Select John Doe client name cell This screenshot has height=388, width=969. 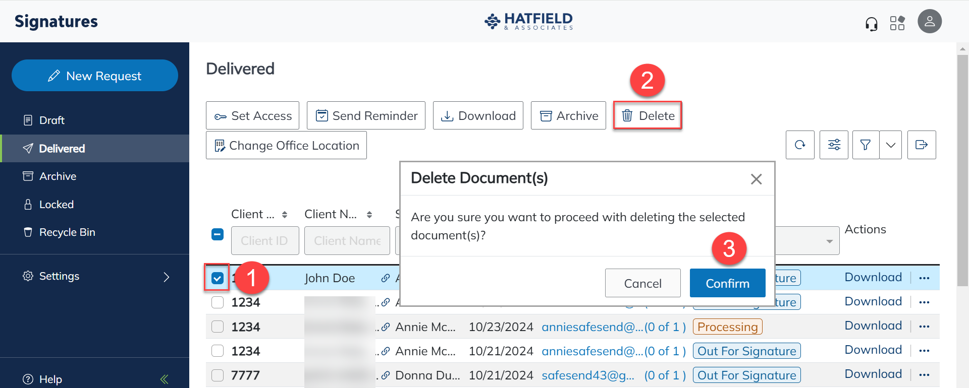[330, 278]
